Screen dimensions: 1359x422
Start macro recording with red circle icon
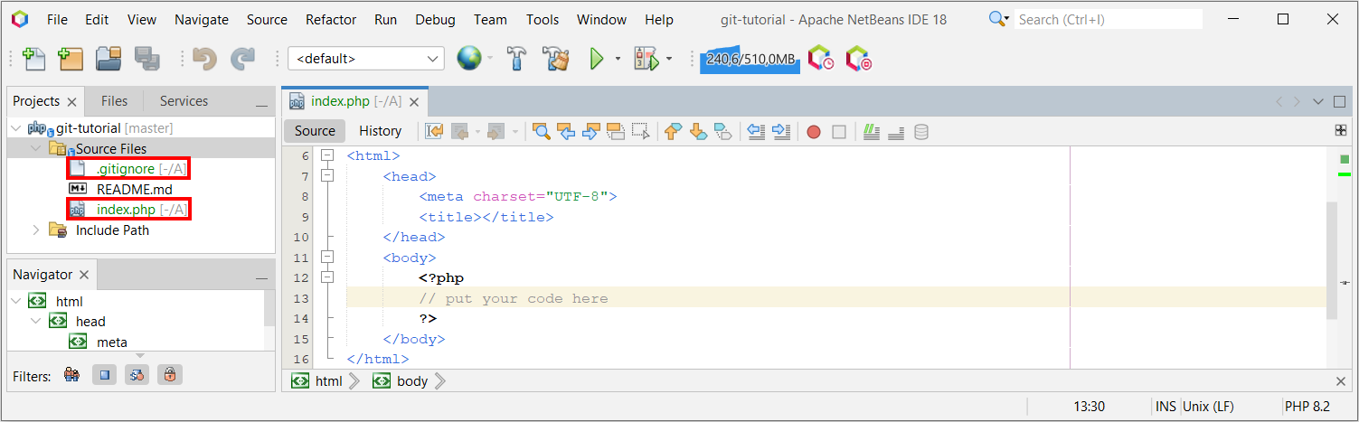click(x=814, y=132)
